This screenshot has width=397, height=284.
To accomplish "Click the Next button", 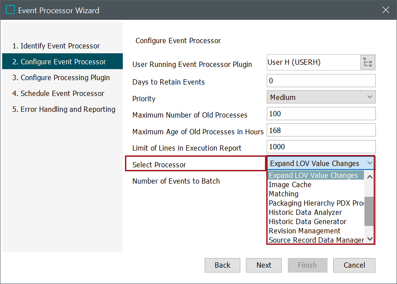I will pos(264,265).
